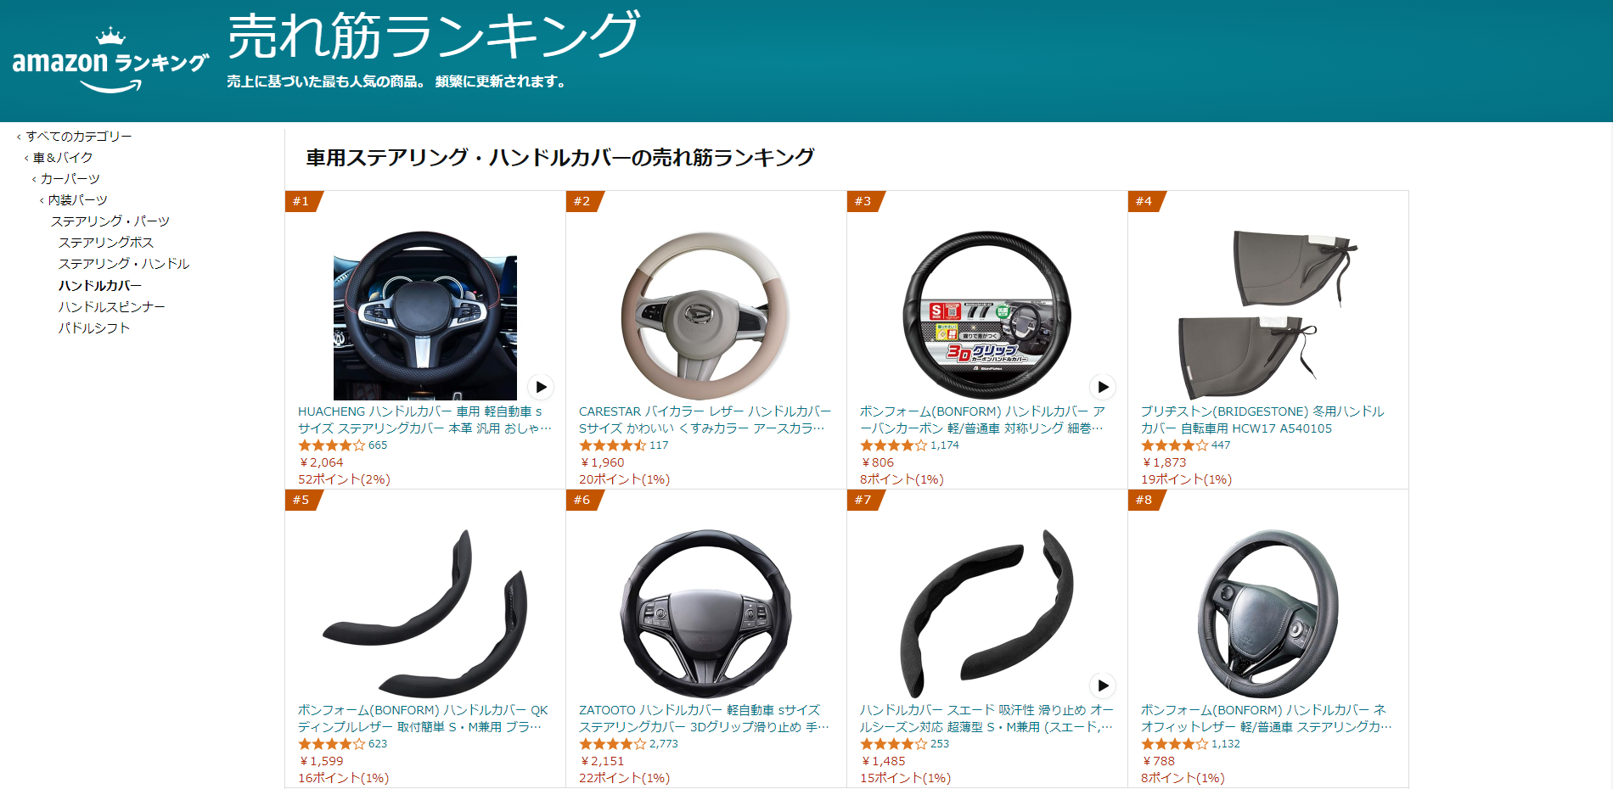
Task: Open the HUACHENG ハンドルカバー product title link
Action: [424, 420]
